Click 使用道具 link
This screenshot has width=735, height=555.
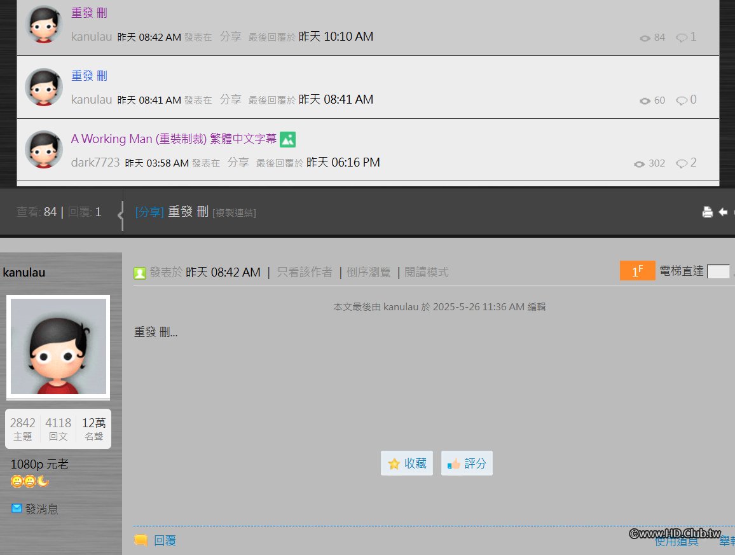(677, 542)
